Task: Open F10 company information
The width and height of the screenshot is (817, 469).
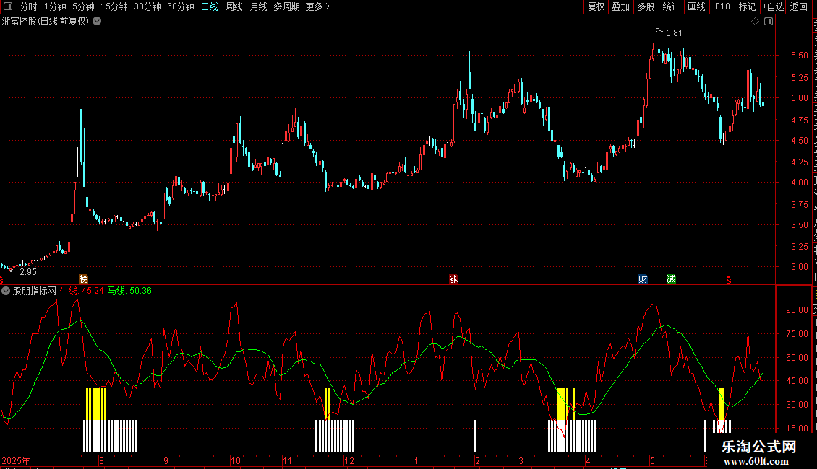Action: pos(722,6)
